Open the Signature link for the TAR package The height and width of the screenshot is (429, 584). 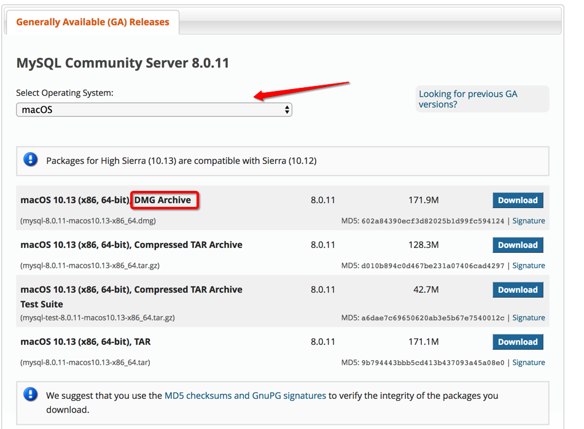click(x=529, y=362)
